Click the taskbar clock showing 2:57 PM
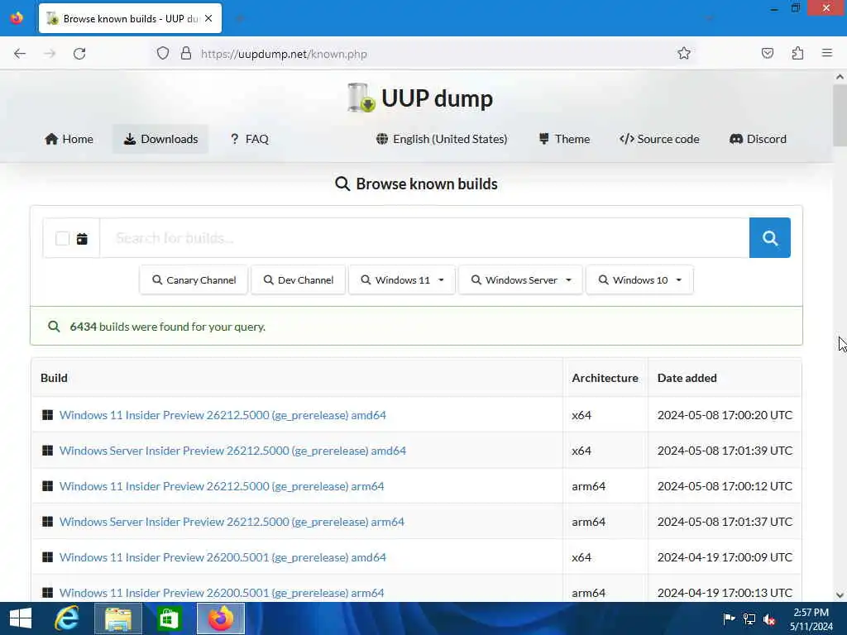Viewport: 847px width, 635px height. [811, 618]
